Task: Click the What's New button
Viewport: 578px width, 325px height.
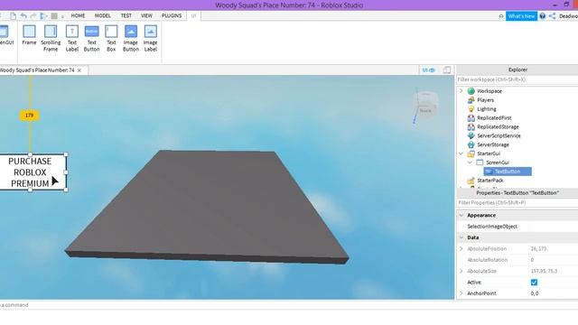Action: click(521, 16)
